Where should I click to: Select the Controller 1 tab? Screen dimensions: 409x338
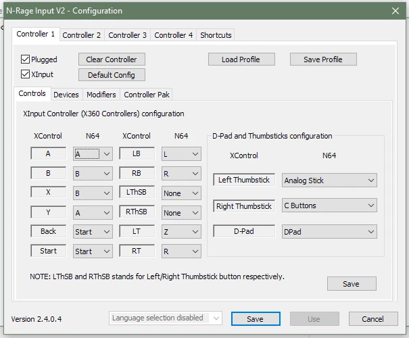[x=35, y=34]
